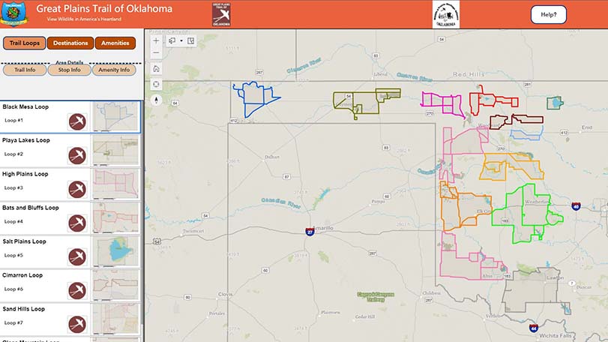Image resolution: width=608 pixels, height=342 pixels.
Task: Activate the selection tool in map toolbar
Action: pos(172,40)
